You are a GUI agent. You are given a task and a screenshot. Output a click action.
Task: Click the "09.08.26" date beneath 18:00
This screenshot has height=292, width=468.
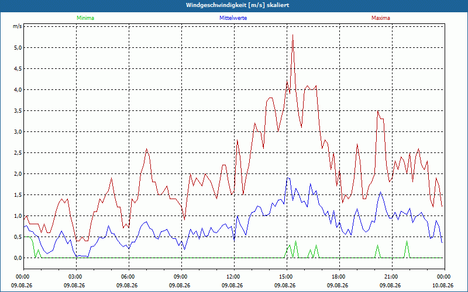[x=338, y=285]
